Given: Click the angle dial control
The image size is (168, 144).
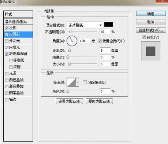Looking at the screenshot, I should (x=72, y=41).
